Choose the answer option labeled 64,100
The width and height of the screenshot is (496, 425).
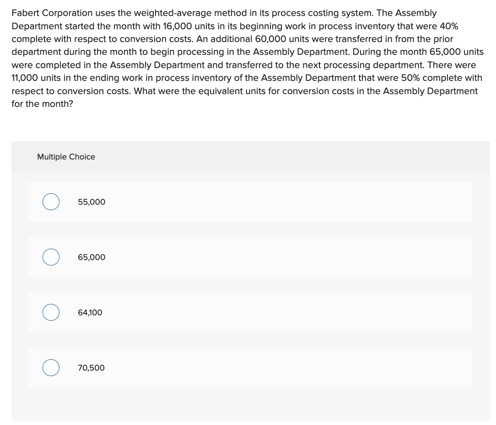pyautogui.click(x=250, y=312)
